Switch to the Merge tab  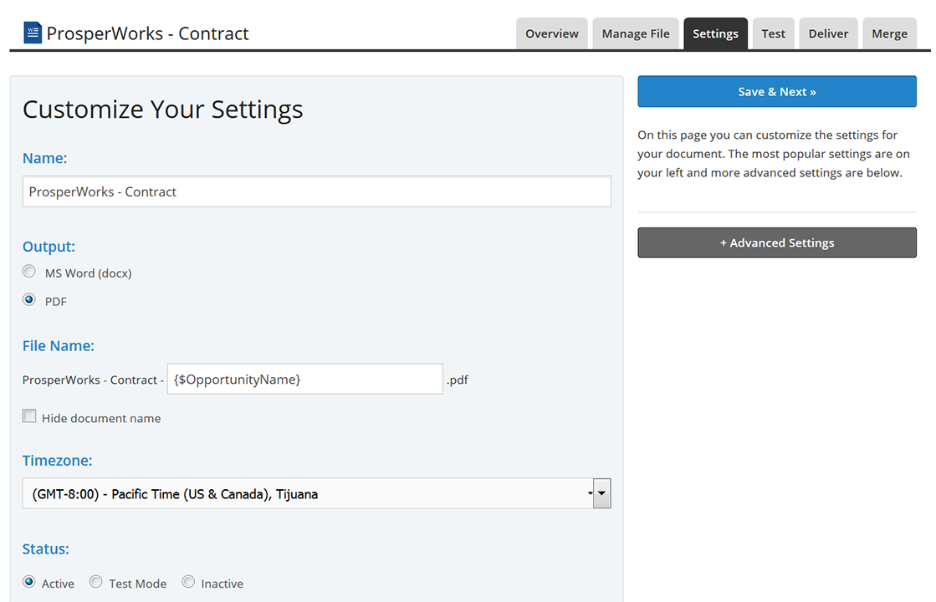889,33
